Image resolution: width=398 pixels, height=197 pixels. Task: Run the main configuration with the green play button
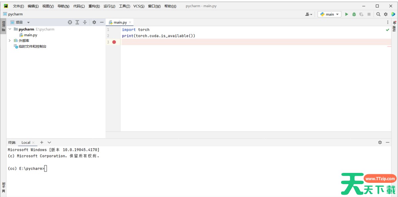pos(346,14)
